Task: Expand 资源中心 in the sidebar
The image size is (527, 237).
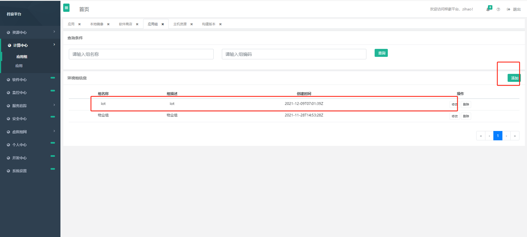Action: click(30, 32)
